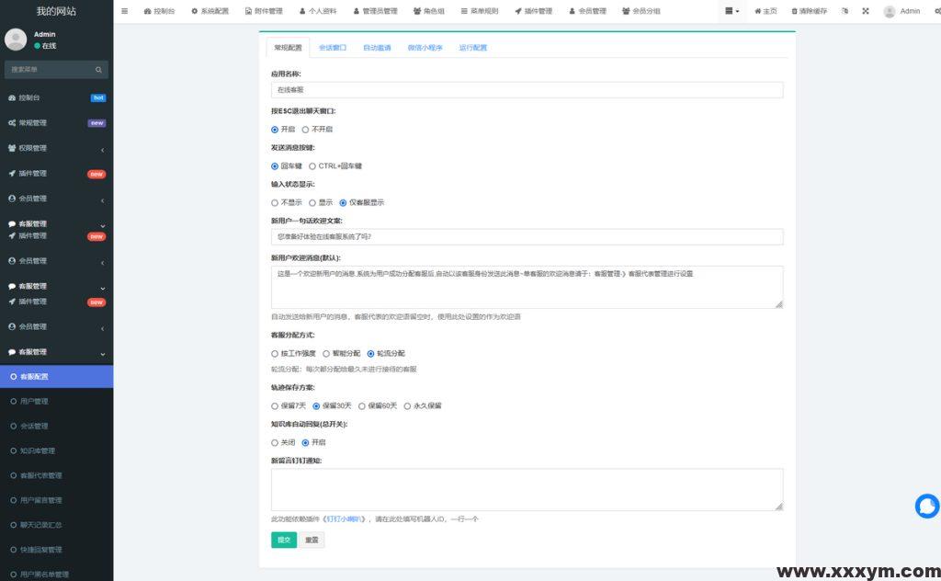
Task: Click the green 提交 submit button
Action: (x=284, y=540)
